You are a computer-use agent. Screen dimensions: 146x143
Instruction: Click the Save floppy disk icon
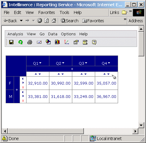[11, 42]
